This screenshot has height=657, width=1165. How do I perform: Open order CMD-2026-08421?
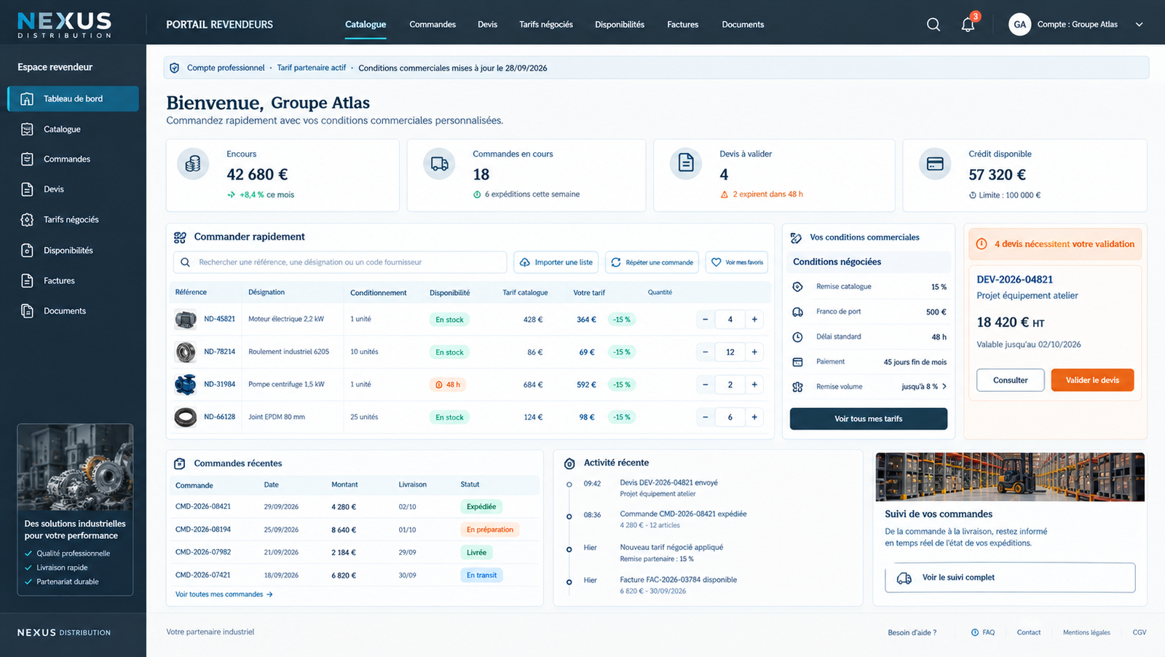click(x=203, y=507)
